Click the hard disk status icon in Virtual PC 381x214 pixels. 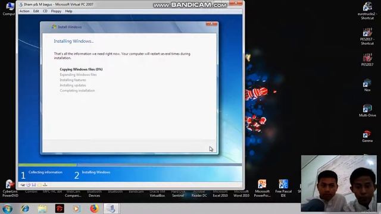[x=23, y=185]
